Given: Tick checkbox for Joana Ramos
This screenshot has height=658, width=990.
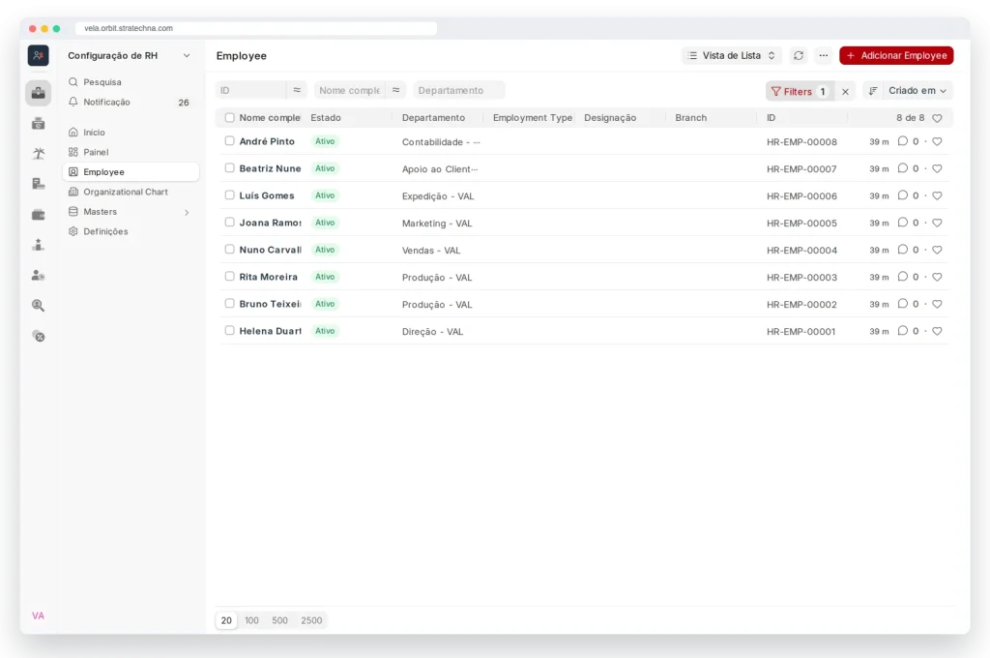Looking at the screenshot, I should (x=230, y=223).
